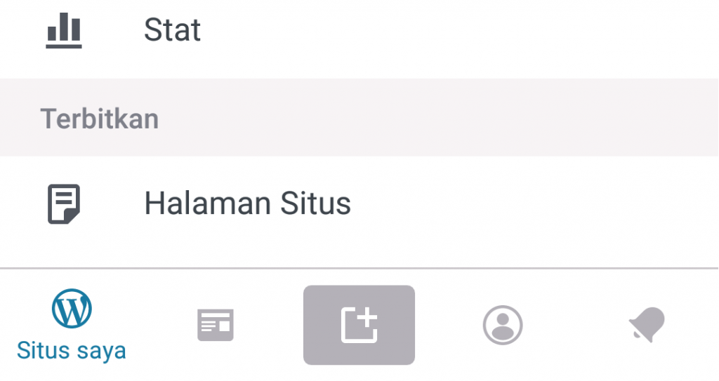Open the profile avatar icon

click(x=503, y=325)
